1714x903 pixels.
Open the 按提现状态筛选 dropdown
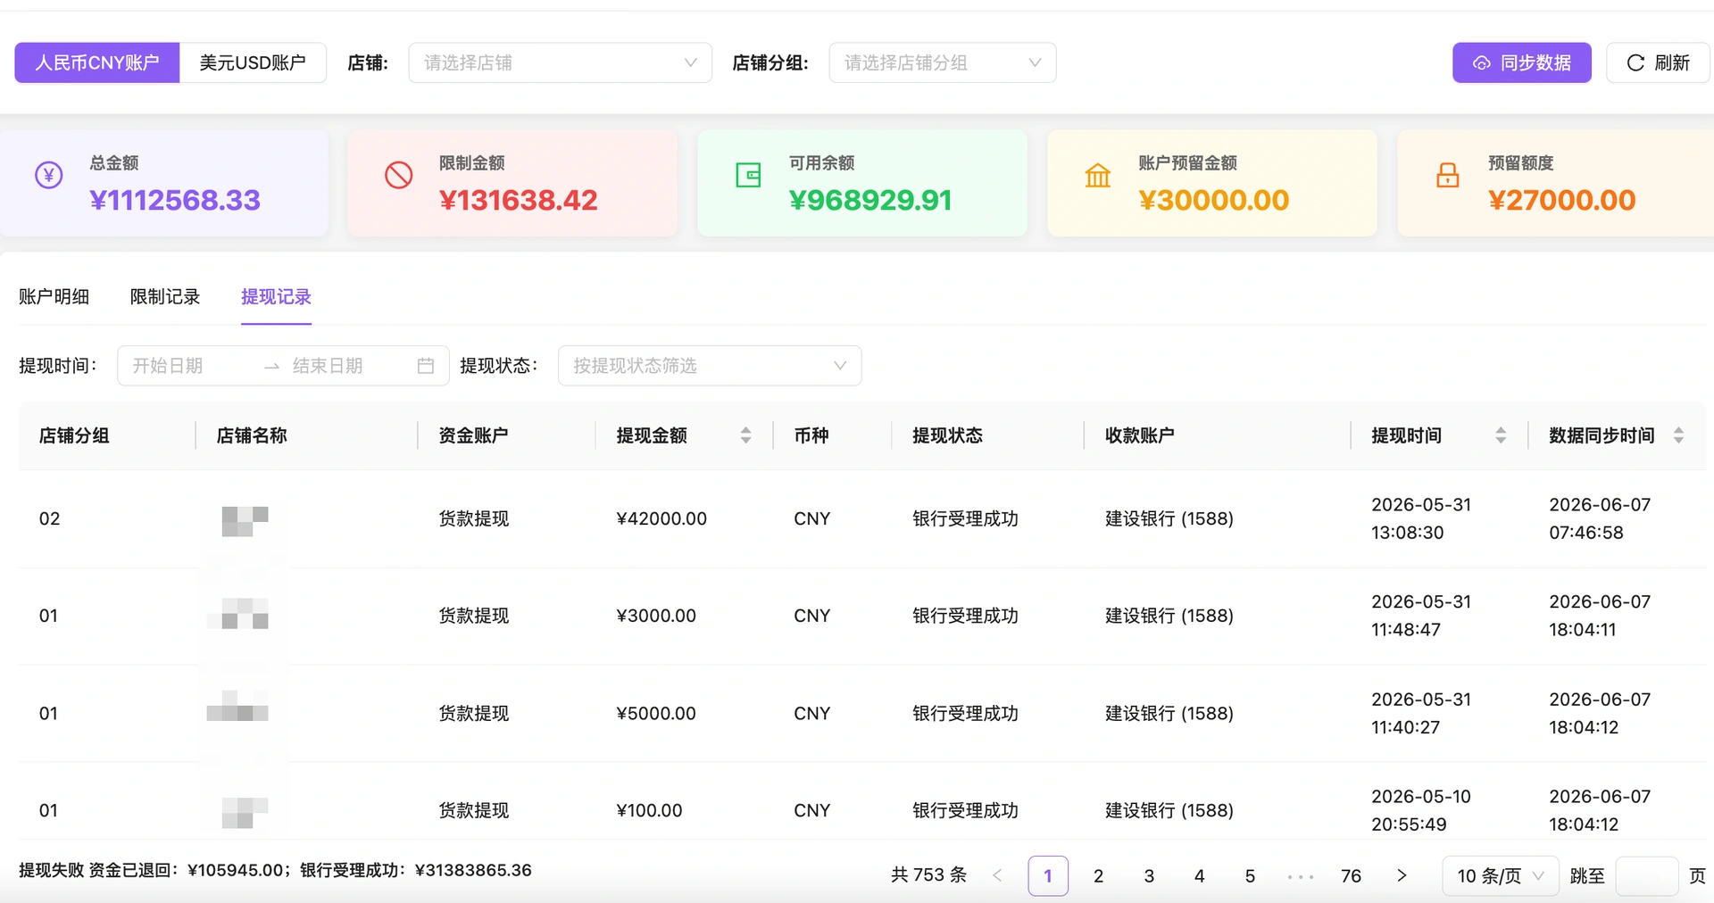point(710,366)
